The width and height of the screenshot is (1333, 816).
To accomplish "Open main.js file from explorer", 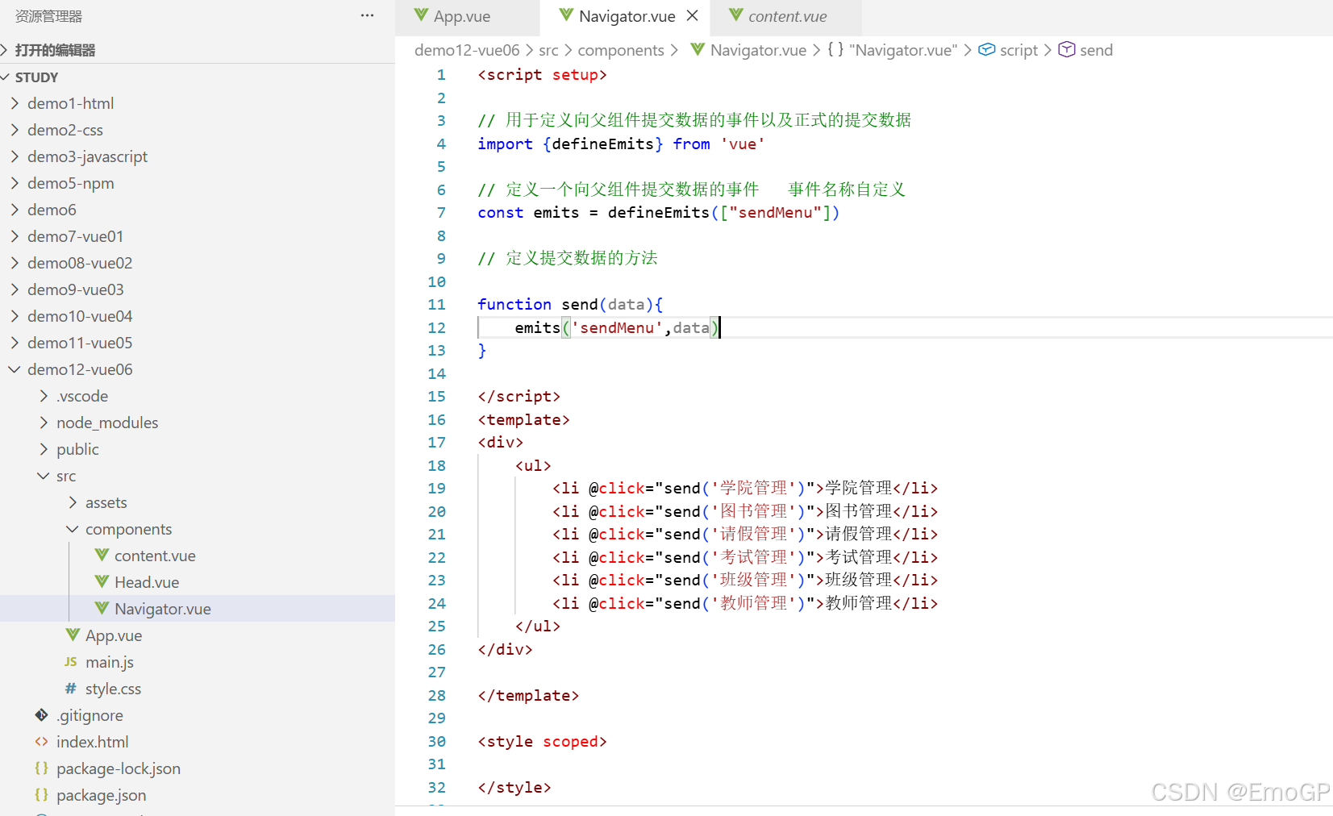I will click(198, 662).
